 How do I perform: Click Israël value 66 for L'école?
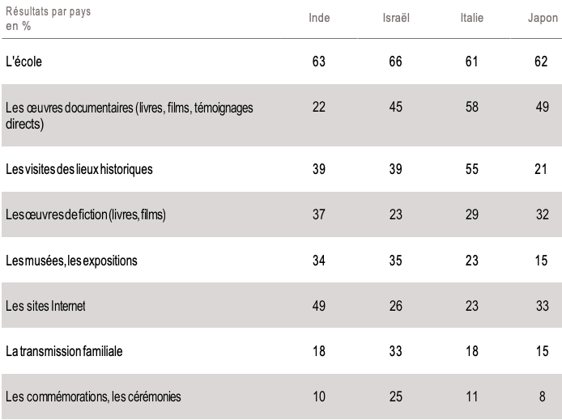(396, 61)
